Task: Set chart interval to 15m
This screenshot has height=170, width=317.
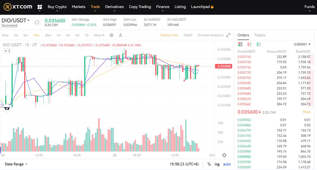Action: [36, 35]
